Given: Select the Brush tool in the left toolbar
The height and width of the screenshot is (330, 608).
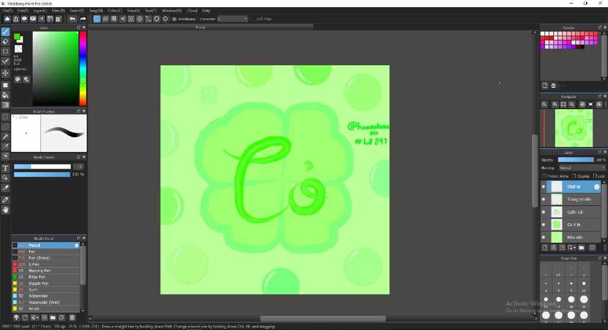Looking at the screenshot, I should 5,32.
